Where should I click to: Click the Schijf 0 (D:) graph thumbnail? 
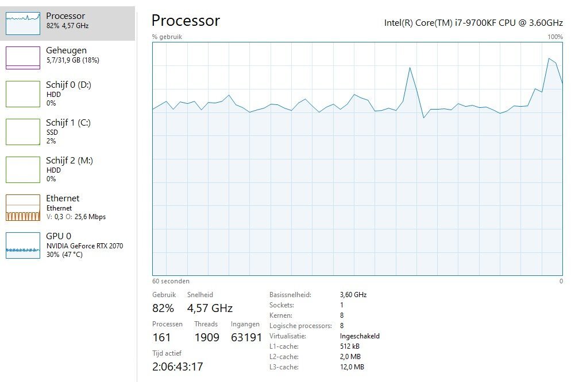[x=23, y=94]
